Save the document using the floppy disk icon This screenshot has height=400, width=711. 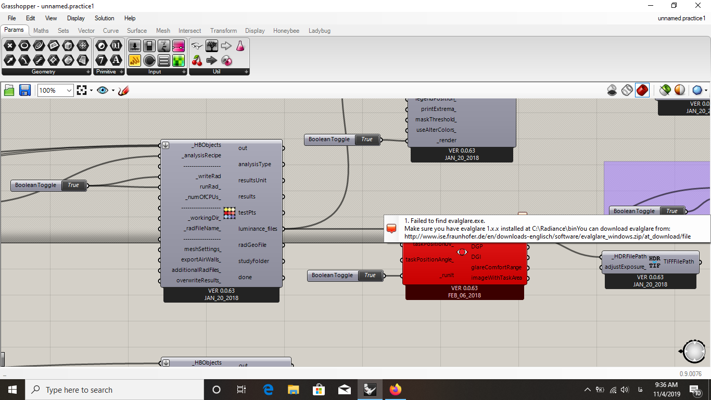(x=24, y=91)
